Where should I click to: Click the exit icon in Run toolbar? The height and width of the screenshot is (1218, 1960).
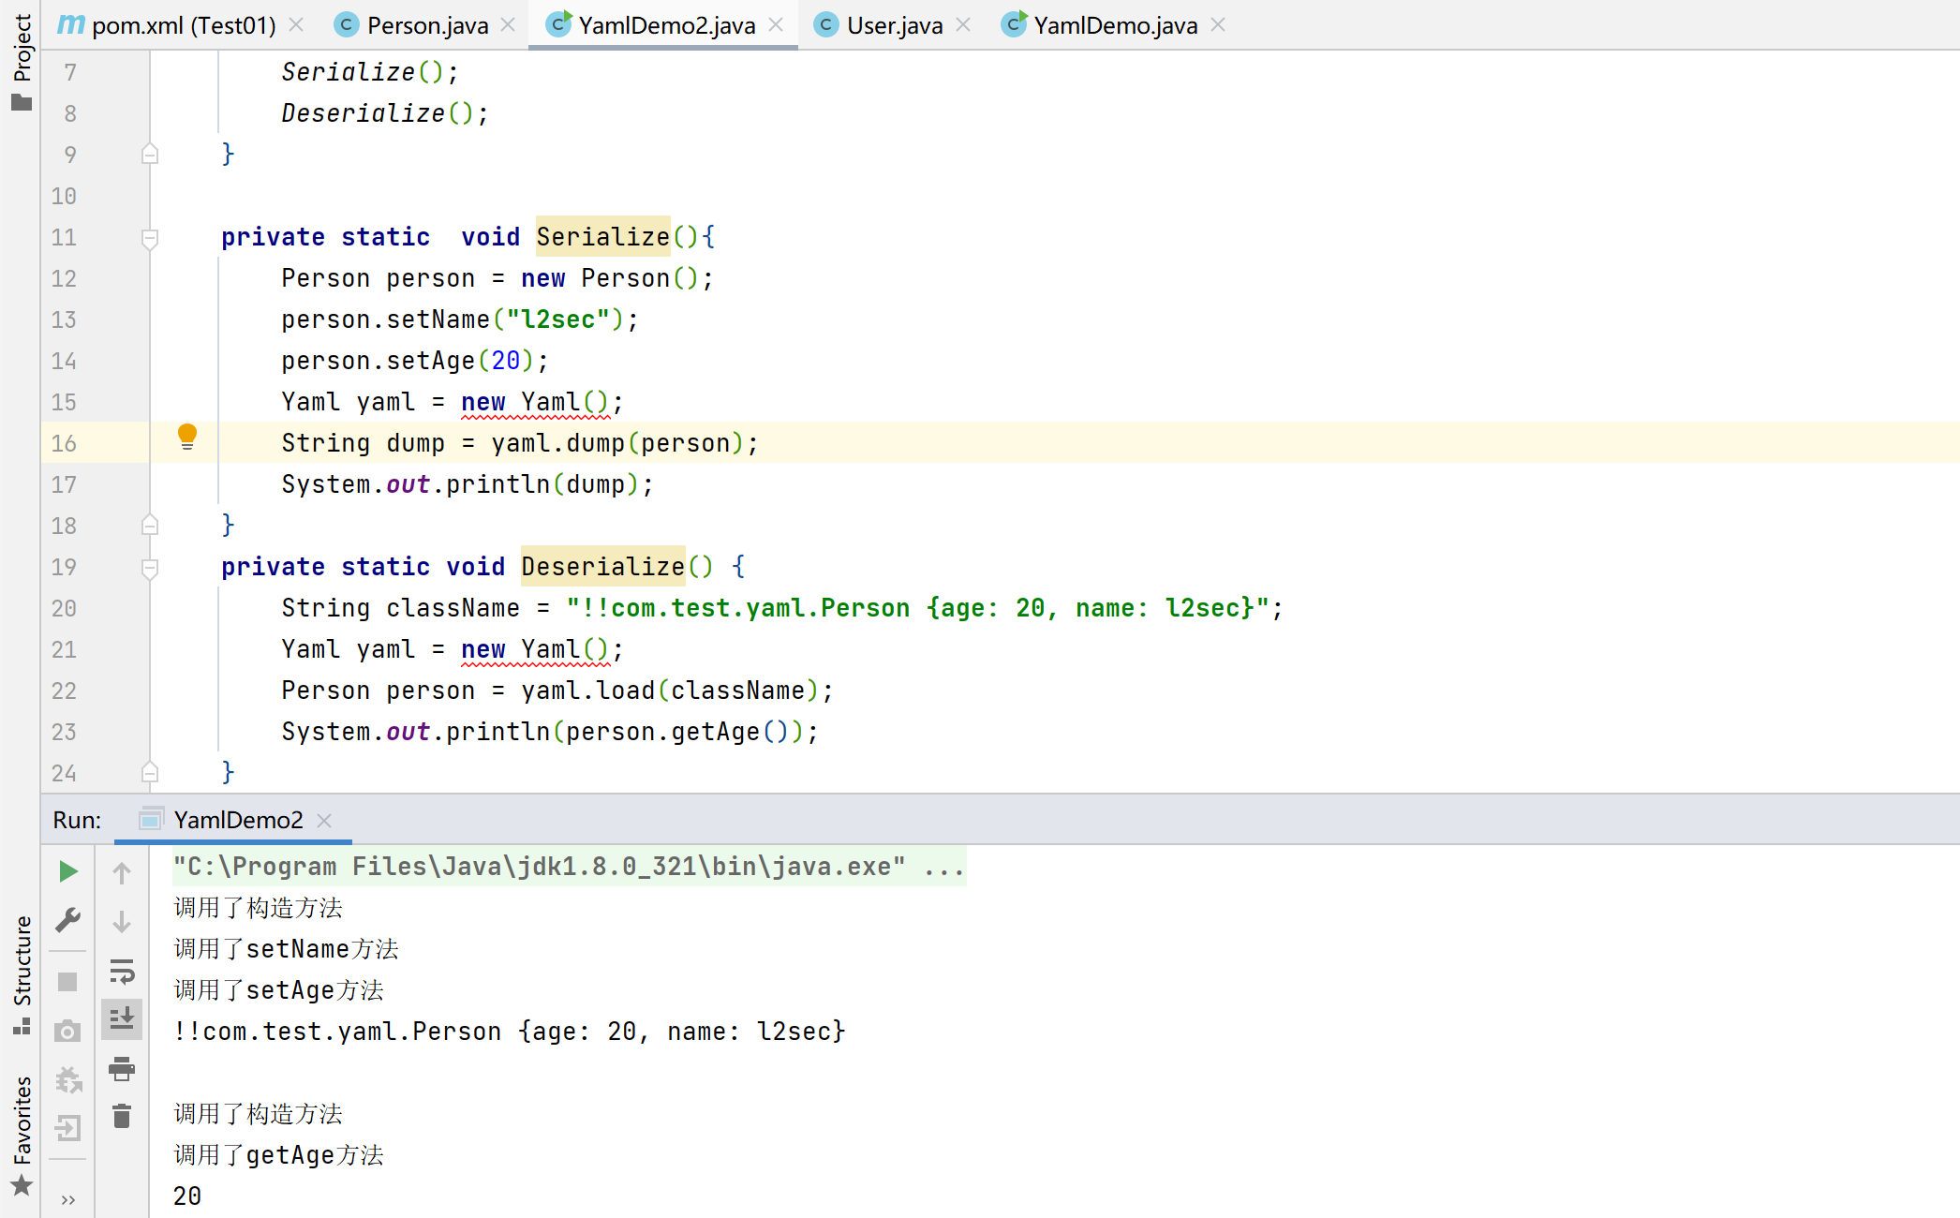tap(67, 1128)
